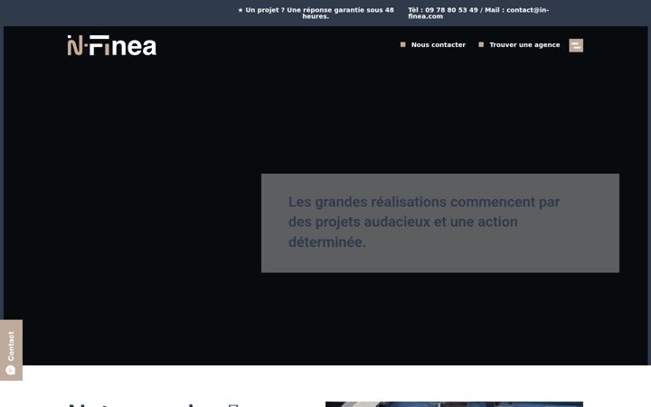Image resolution: width=651 pixels, height=407 pixels.
Task: Click the contact@in-finea.com phone and mail text
Action: click(478, 13)
